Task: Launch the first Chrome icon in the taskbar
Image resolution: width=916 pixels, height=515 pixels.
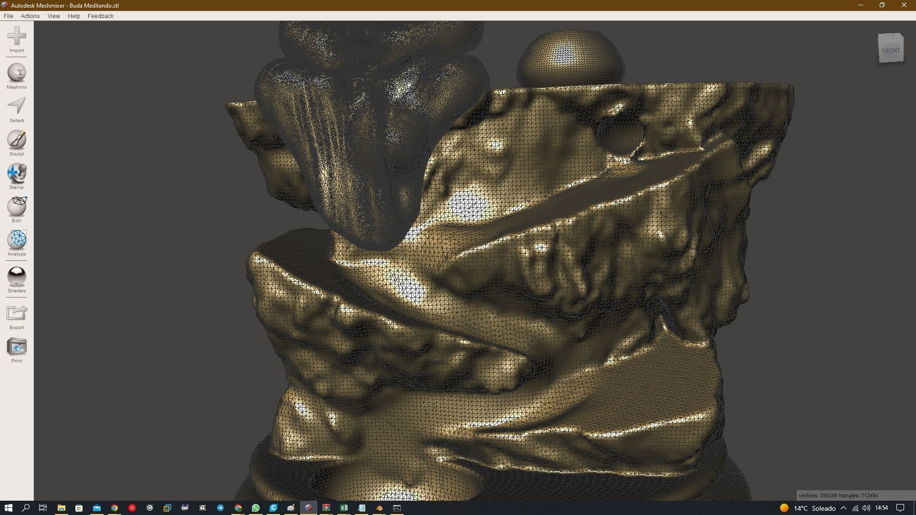Action: point(114,508)
